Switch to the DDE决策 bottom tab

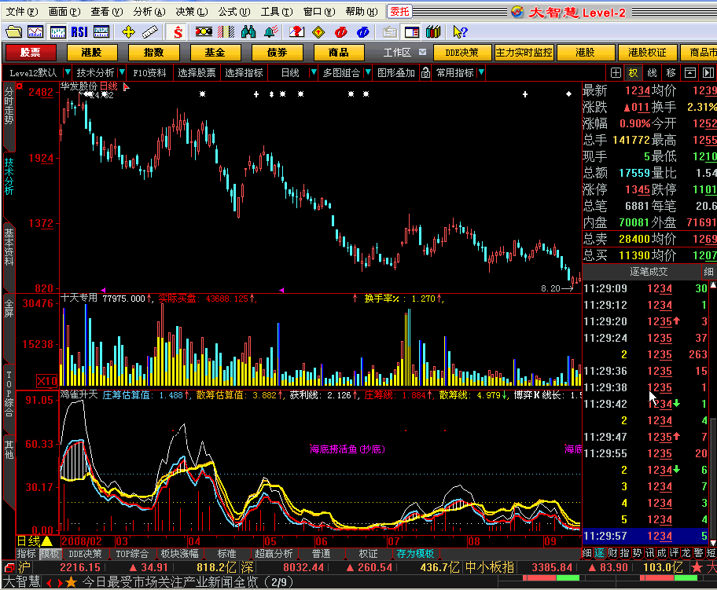click(x=85, y=553)
